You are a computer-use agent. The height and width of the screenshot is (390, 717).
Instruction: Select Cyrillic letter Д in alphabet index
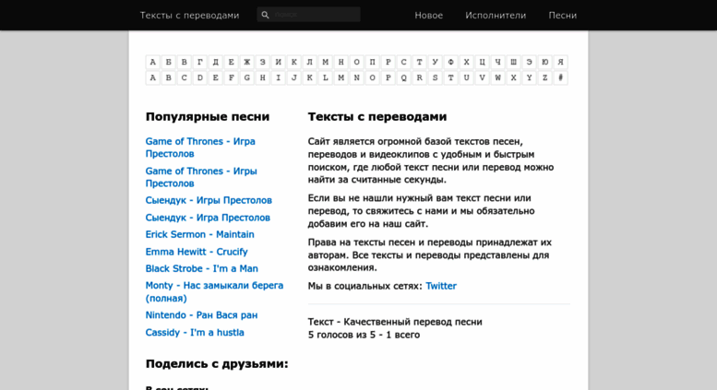[215, 62]
